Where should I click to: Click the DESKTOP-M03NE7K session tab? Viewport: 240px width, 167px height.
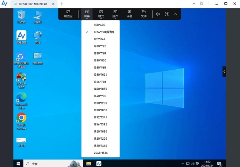click(x=34, y=4)
